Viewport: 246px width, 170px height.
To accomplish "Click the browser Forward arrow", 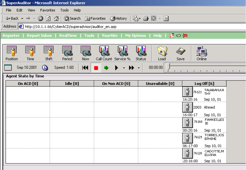I will tap(28, 19).
